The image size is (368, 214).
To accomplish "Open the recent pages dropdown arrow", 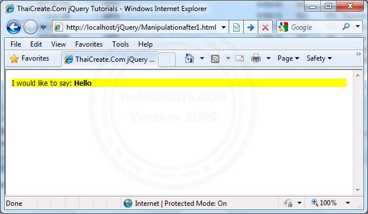I will [x=43, y=27].
